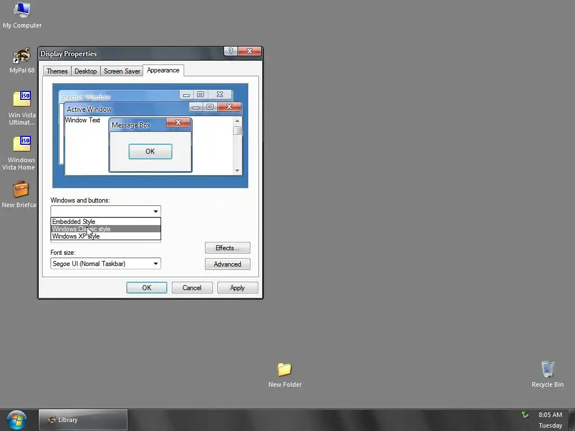Click the preview scrollbar thumb
This screenshot has height=431, width=575.
tap(238, 130)
